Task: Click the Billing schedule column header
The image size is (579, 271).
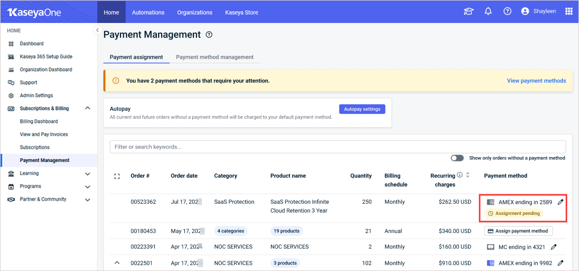Action: (395, 180)
